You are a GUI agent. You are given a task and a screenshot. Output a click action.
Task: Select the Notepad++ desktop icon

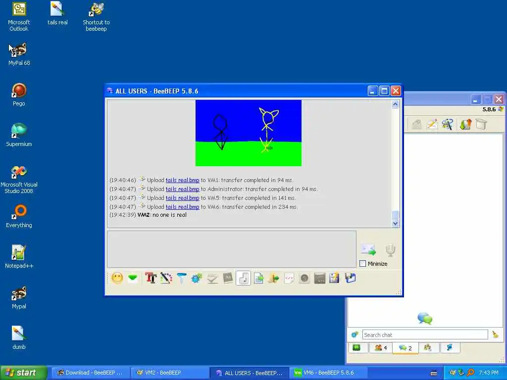point(19,257)
